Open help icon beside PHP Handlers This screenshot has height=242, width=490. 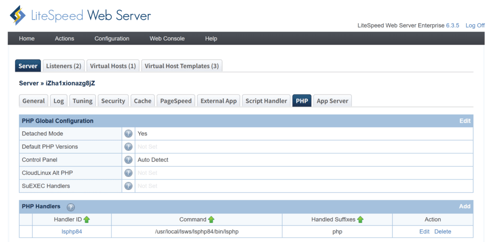pyautogui.click(x=71, y=207)
